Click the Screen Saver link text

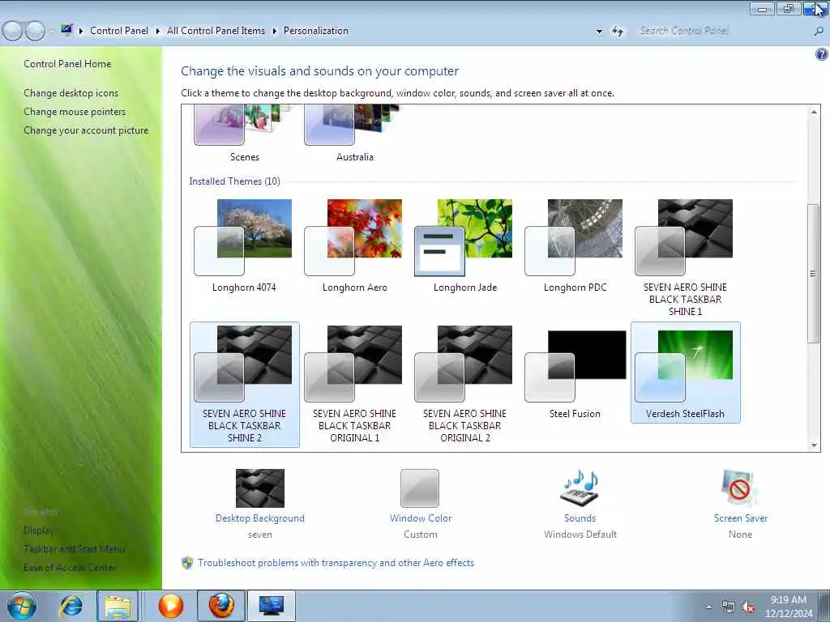[741, 518]
